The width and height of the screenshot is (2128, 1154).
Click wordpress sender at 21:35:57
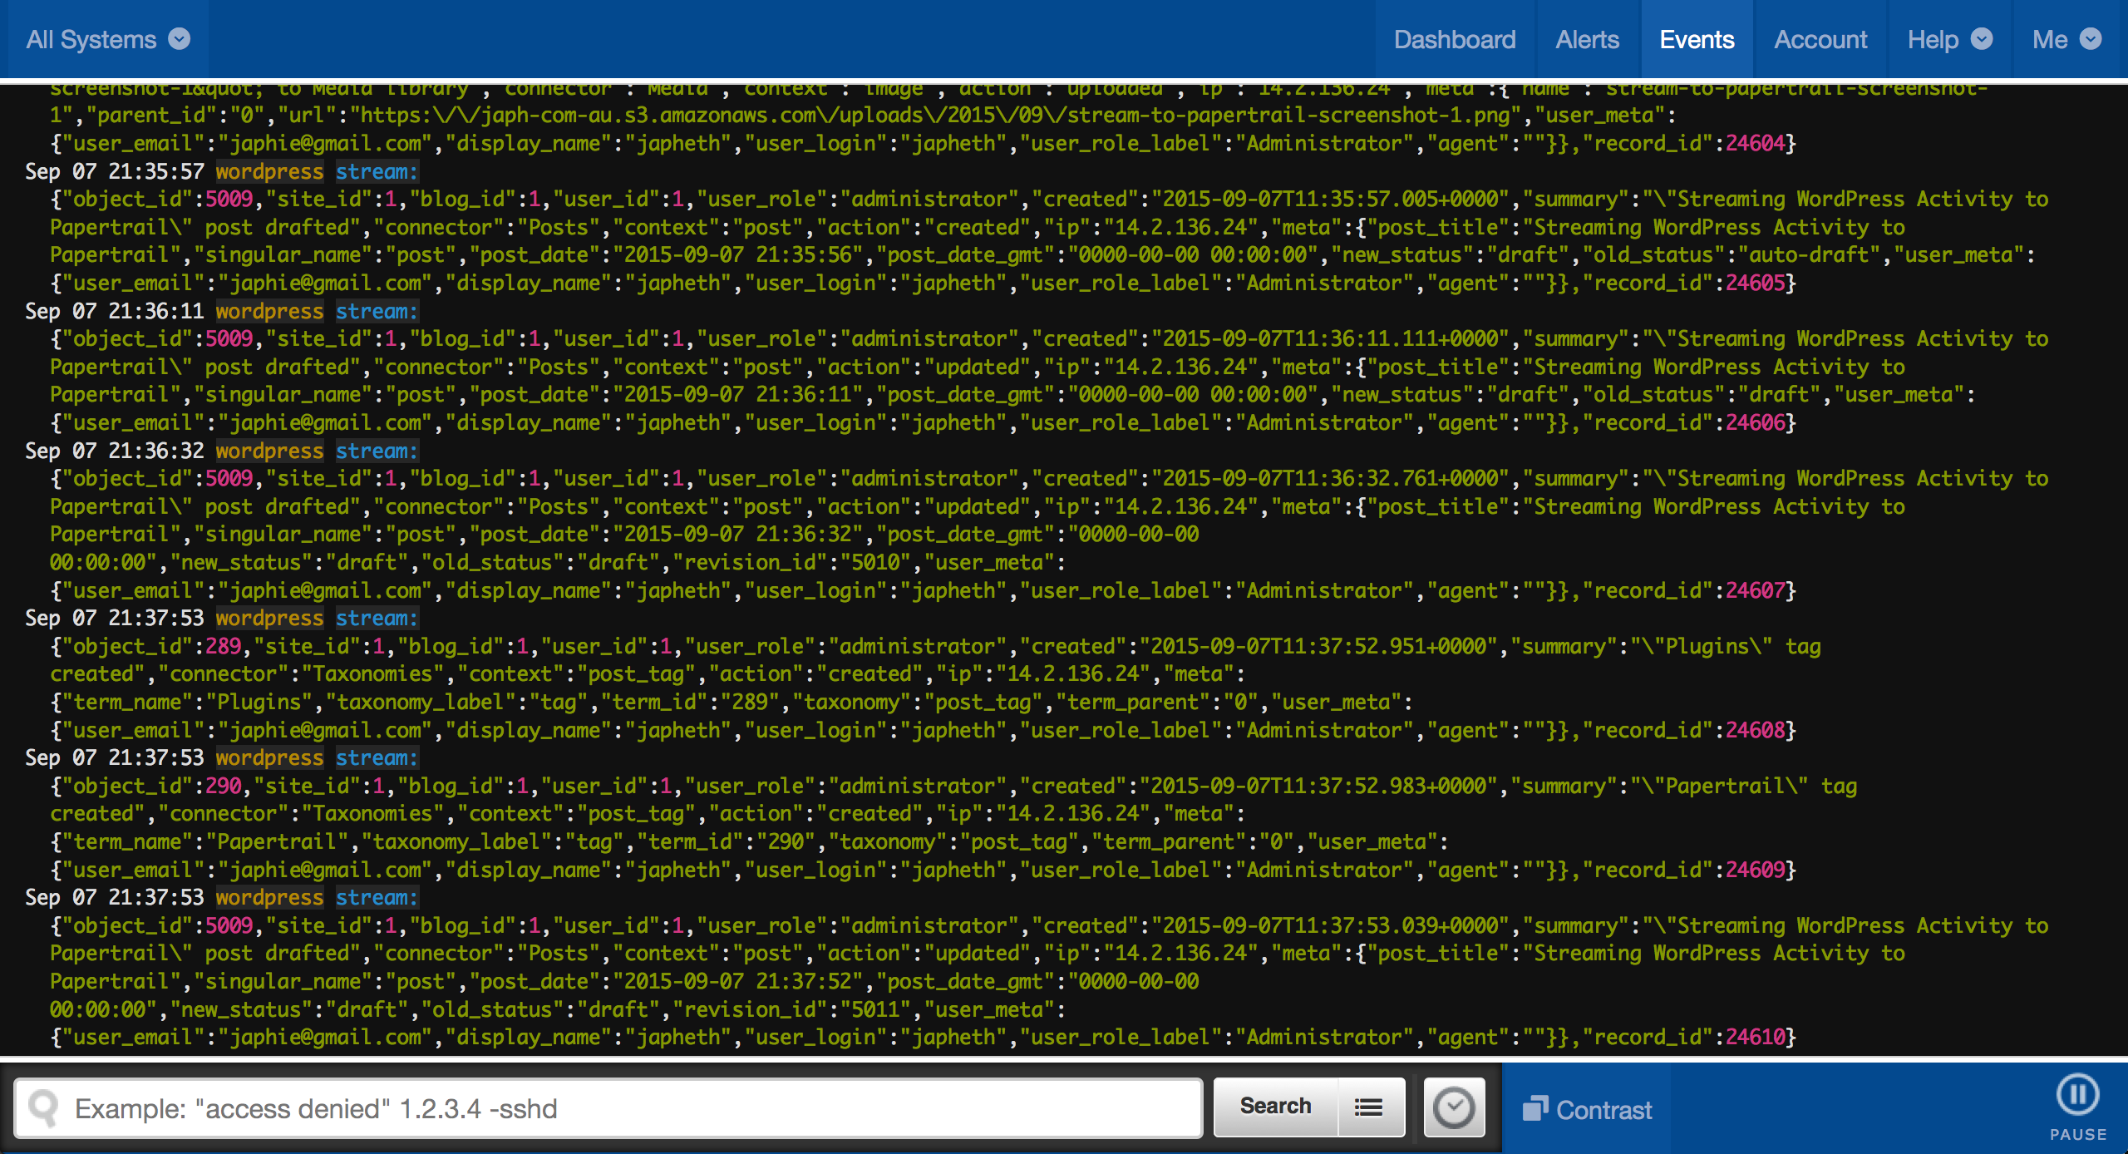click(x=269, y=171)
